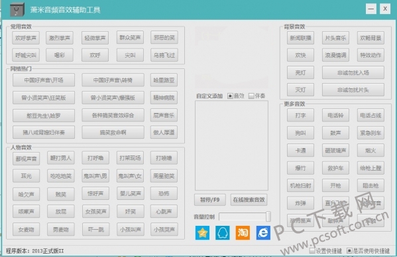Click the 暂停/F9 pause button
This screenshot has height=257, width=397.
click(210, 200)
